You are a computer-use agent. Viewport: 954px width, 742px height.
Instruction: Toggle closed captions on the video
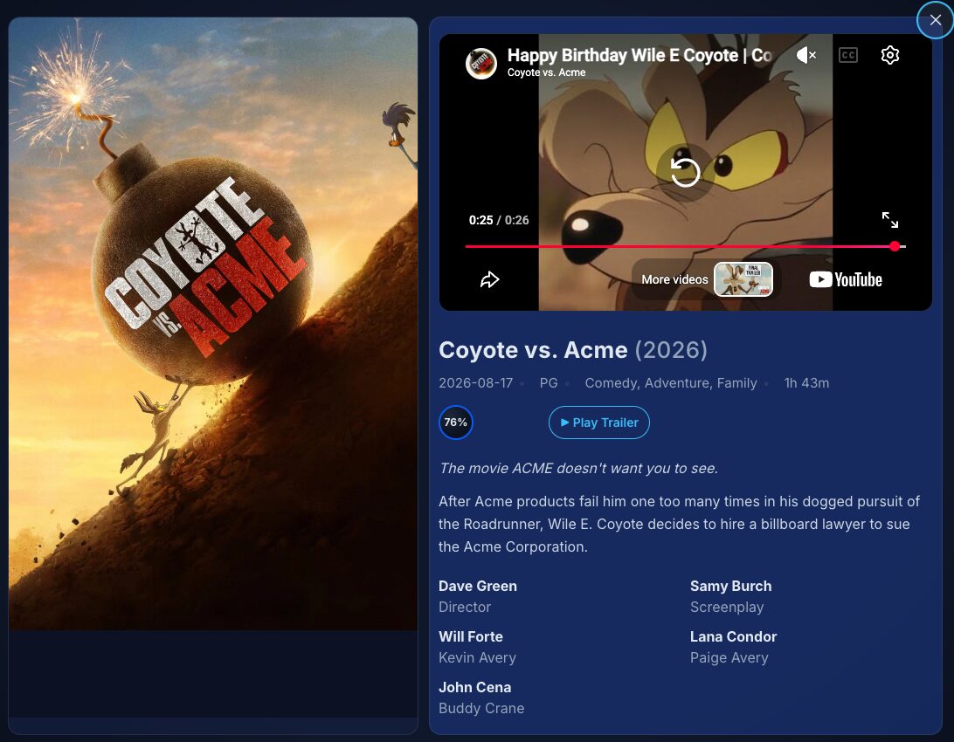point(848,55)
